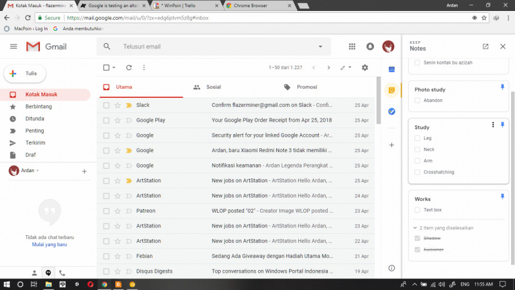Open the Windows Start menu

(6, 284)
